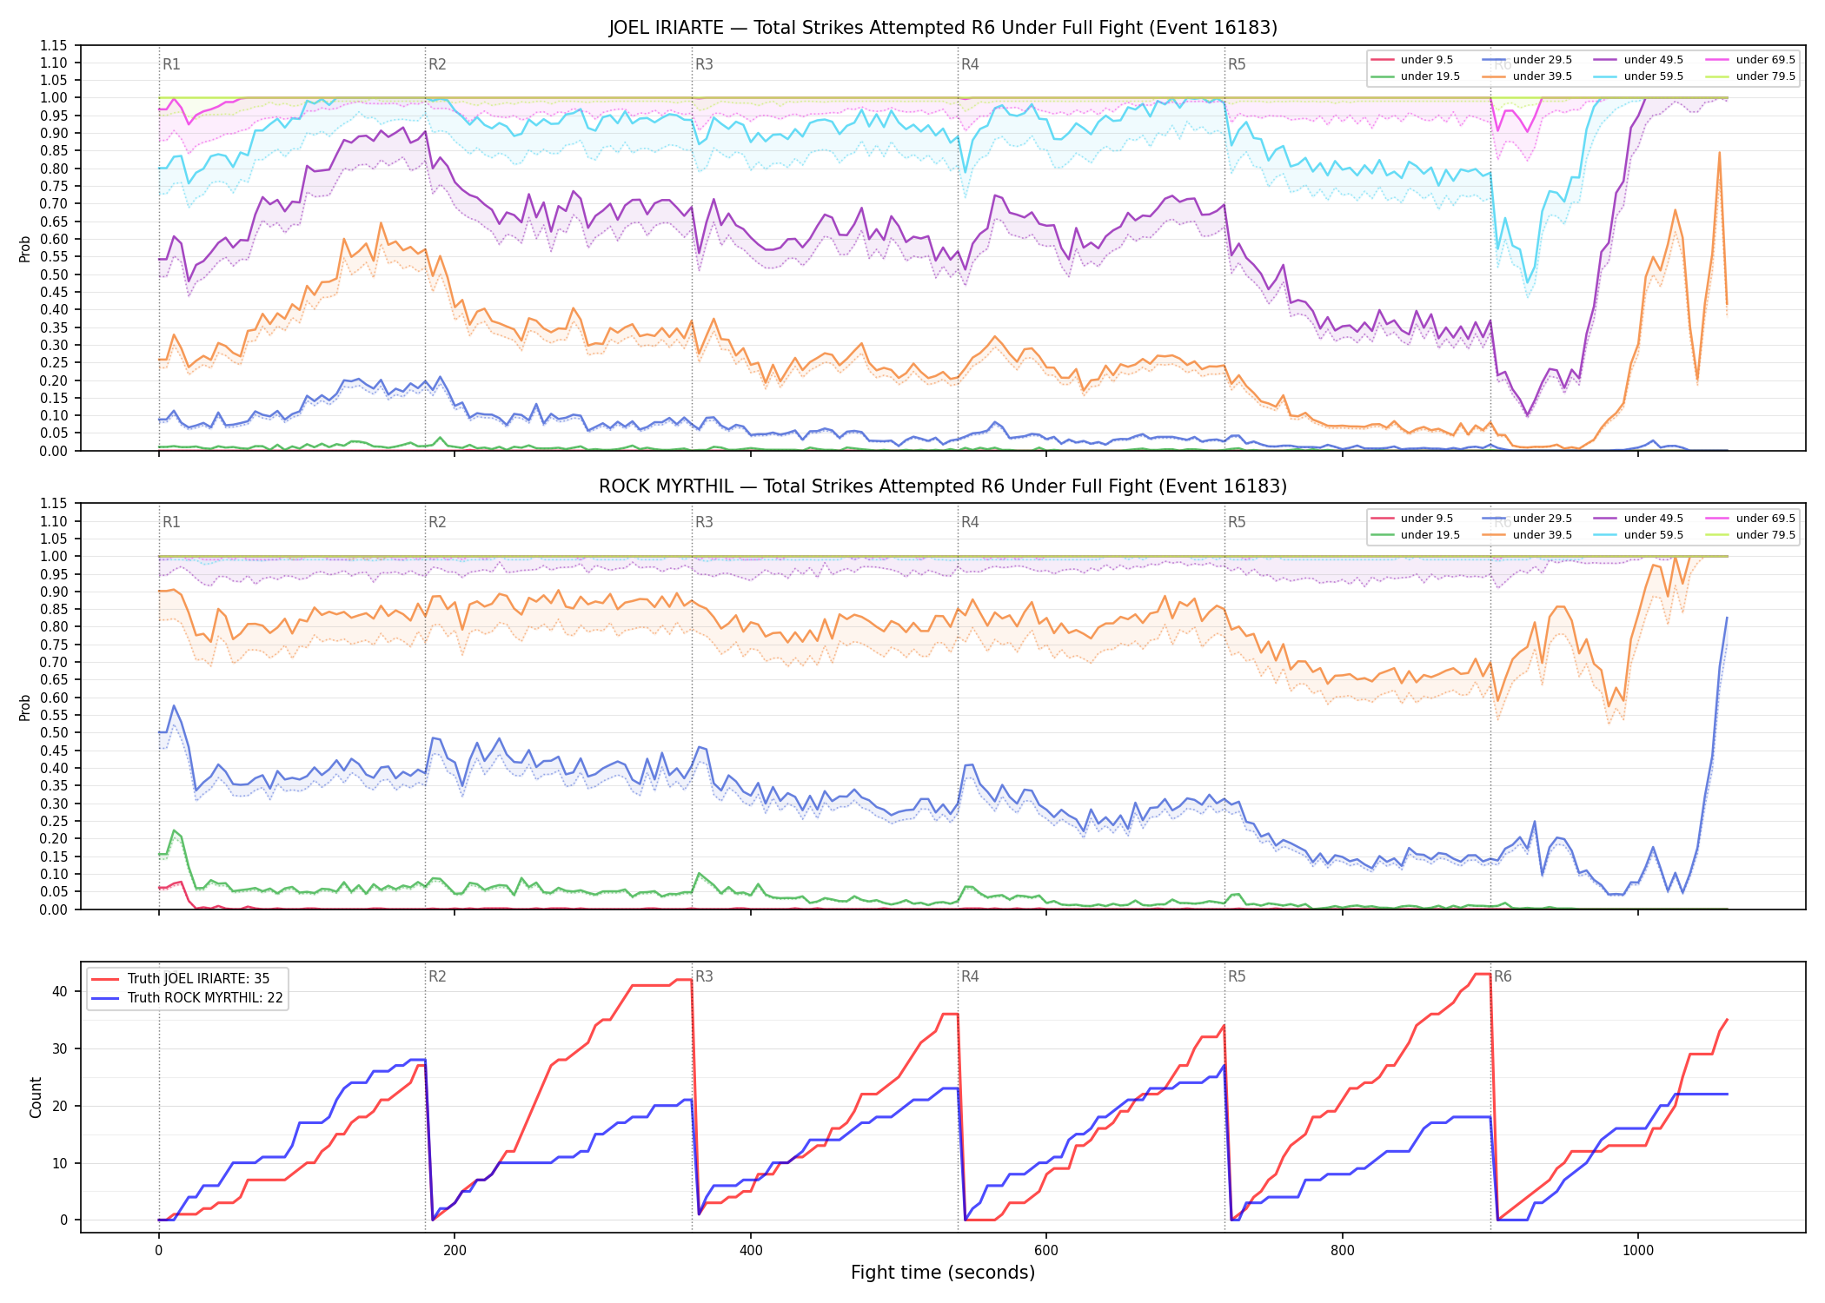Click R3 round marker in Joel Iriarte chart
The width and height of the screenshot is (1825, 1303).
click(704, 64)
